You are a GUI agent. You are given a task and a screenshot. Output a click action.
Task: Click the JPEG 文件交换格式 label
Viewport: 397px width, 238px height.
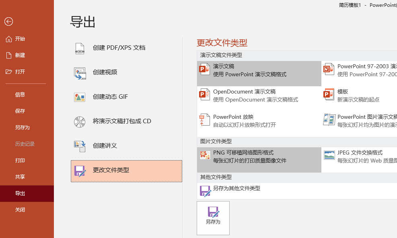click(x=360, y=153)
